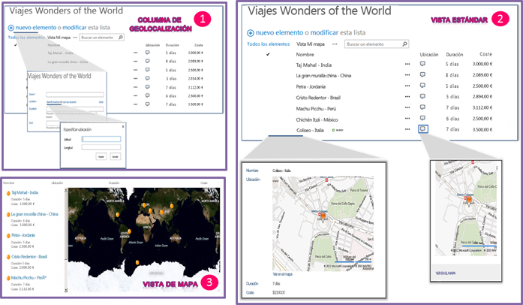This screenshot has height=305, width=523.
Task: Click Name field in new item form
Action: (75, 95)
